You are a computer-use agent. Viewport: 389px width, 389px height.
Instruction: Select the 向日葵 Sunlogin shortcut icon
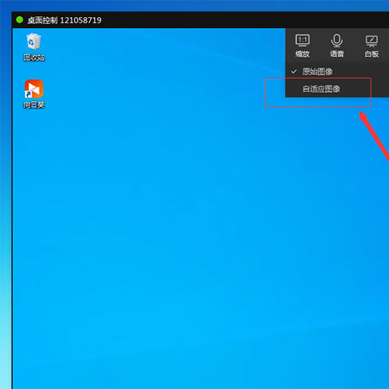point(33,89)
